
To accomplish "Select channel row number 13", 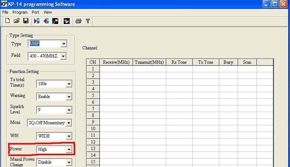I will click(x=93, y=149).
